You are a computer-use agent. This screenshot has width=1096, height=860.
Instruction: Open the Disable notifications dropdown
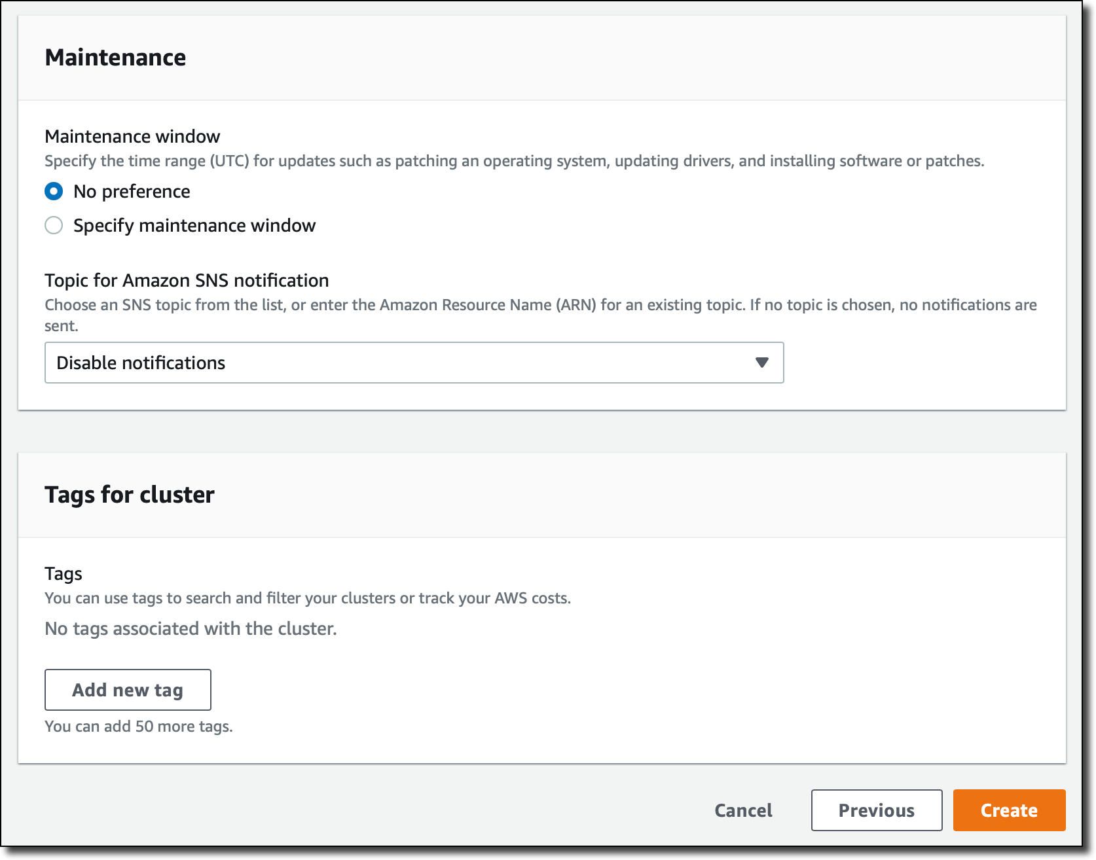414,363
